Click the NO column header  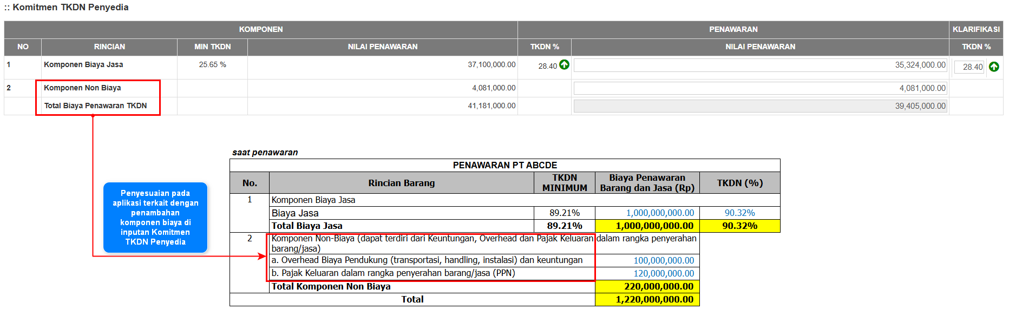23,47
